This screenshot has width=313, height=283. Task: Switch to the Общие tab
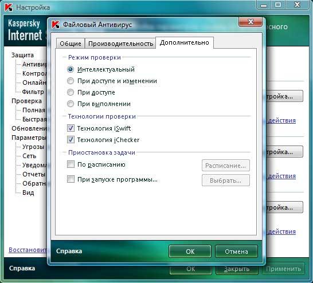[x=71, y=44]
